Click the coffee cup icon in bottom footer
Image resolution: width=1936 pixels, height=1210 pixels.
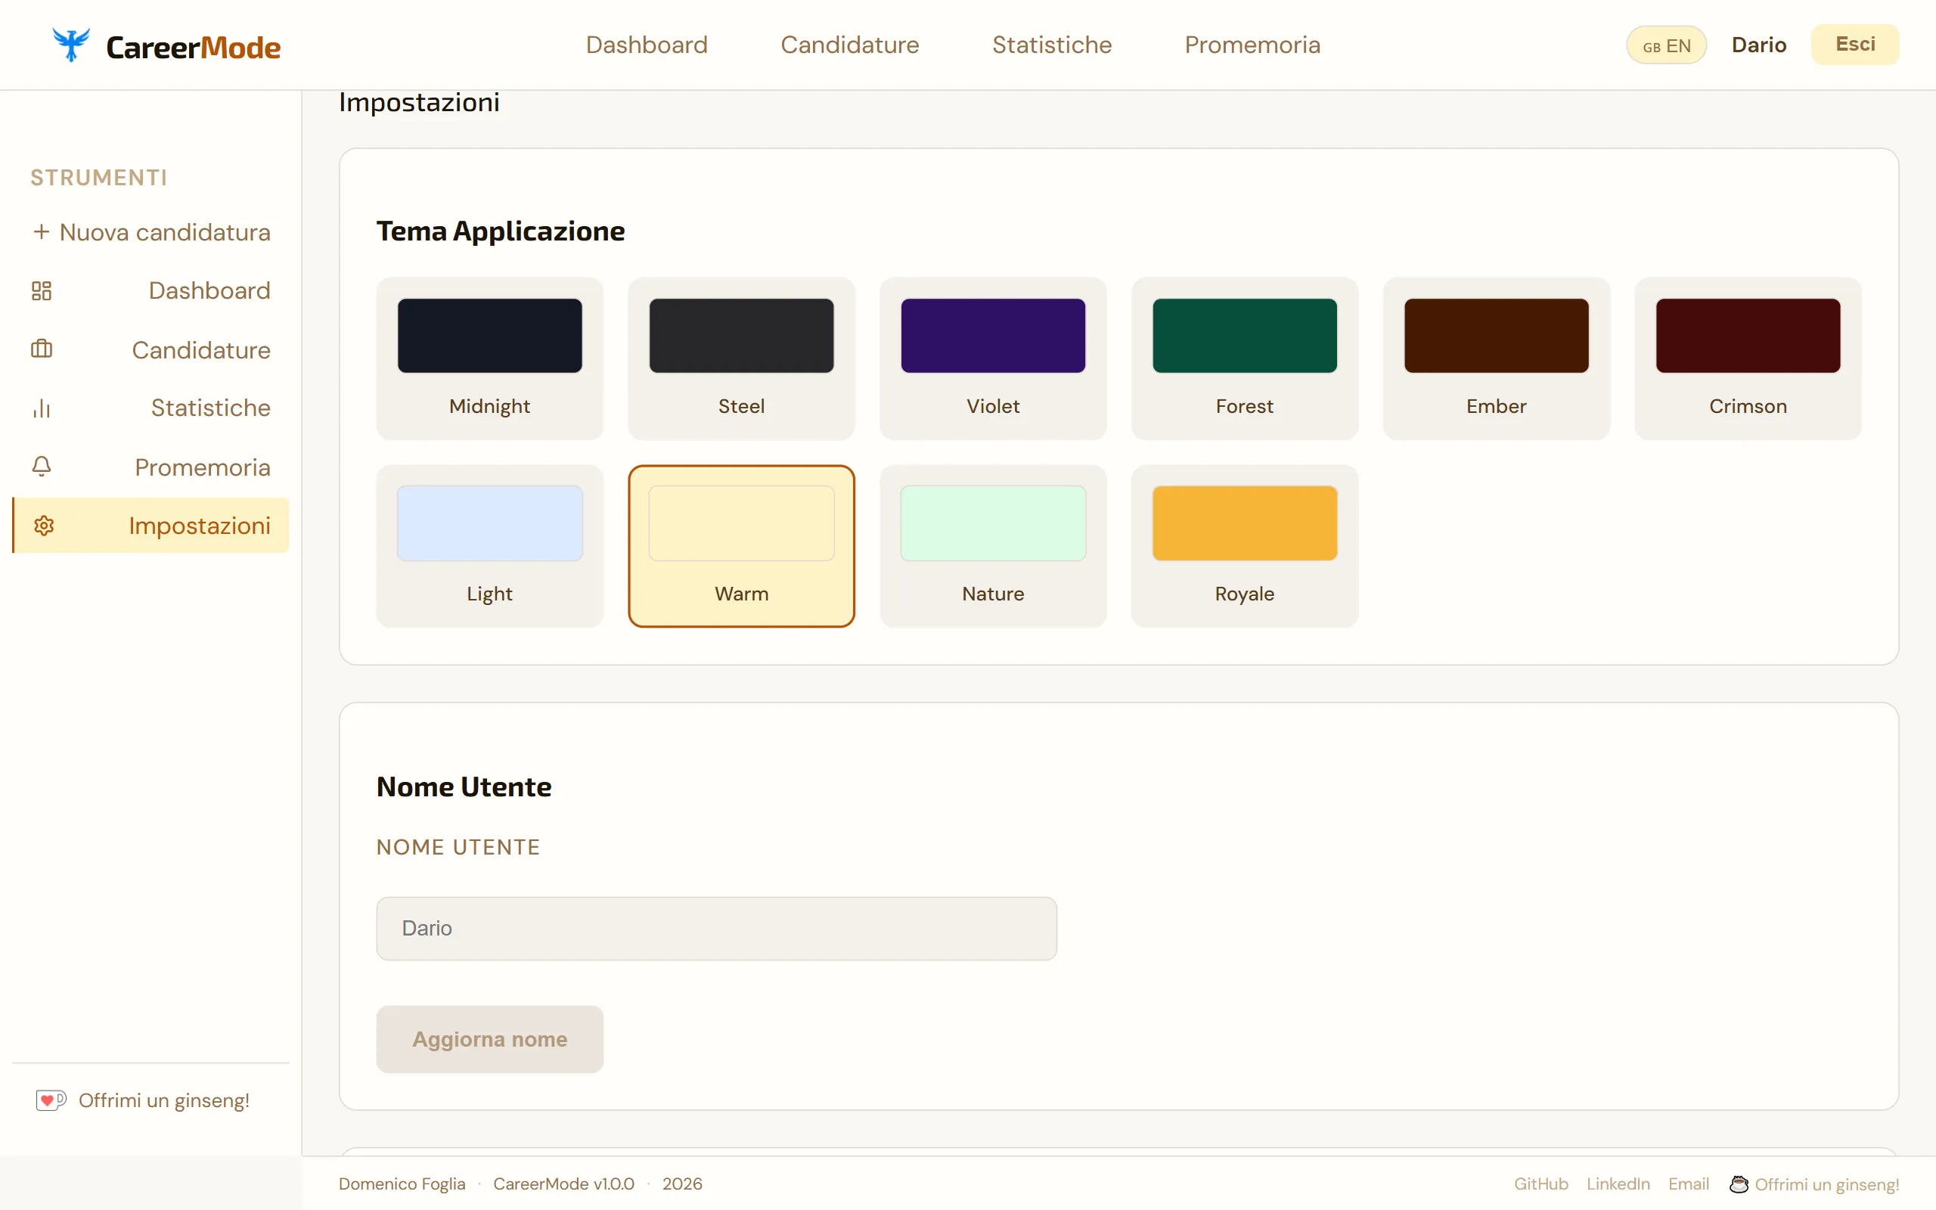[x=1739, y=1184]
